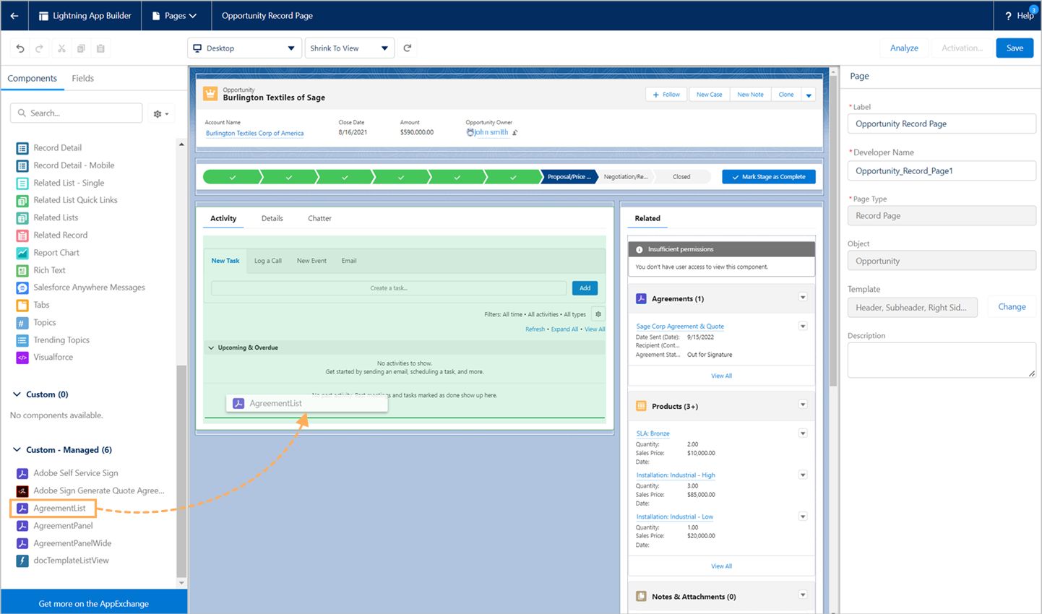The height and width of the screenshot is (614, 1042).
Task: Click the copy icon in toolbar
Action: coord(81,48)
